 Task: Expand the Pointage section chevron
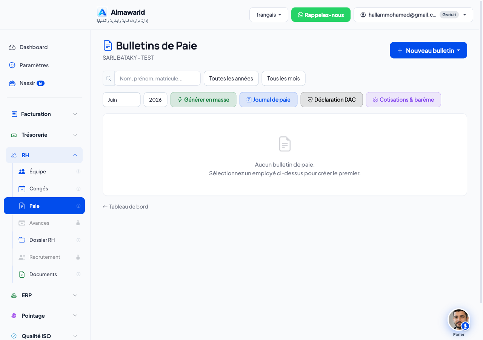75,316
